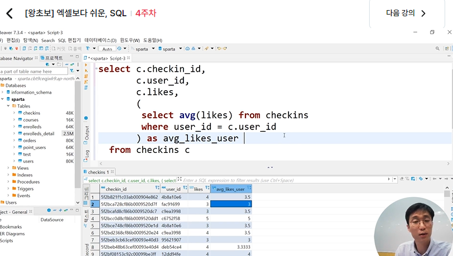The image size is (453, 256).
Task: Go to next lecture 다음 강의
Action: click(406, 13)
